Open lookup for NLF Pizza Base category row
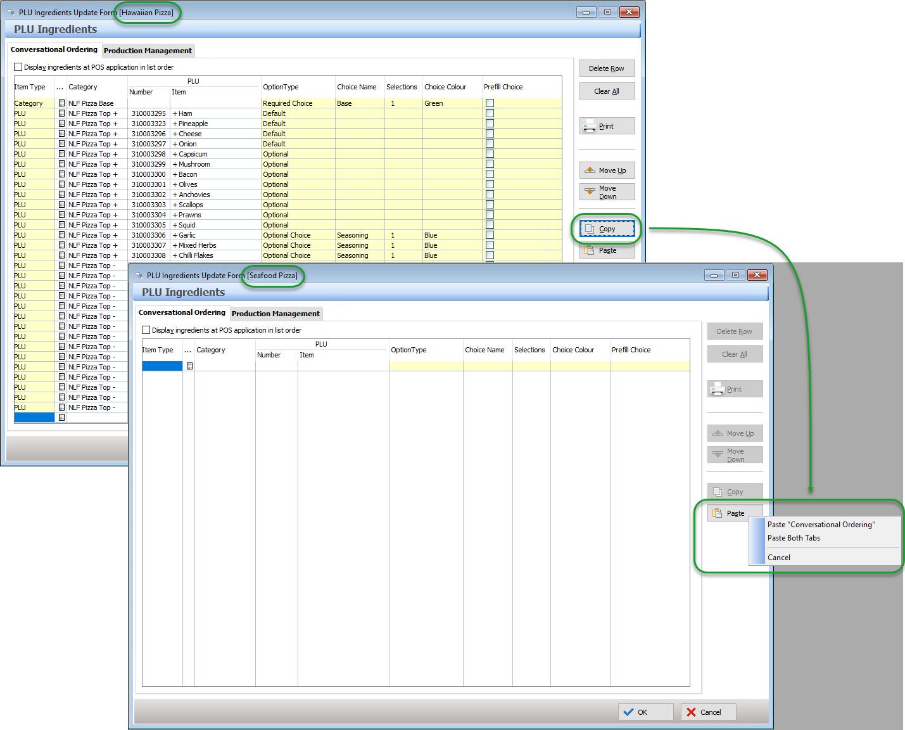Screen dimensions: 905x730 [x=61, y=103]
